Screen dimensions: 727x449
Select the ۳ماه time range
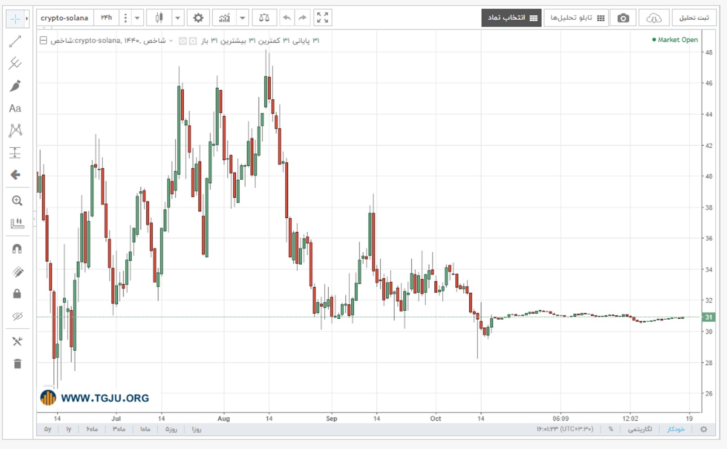pos(119,429)
